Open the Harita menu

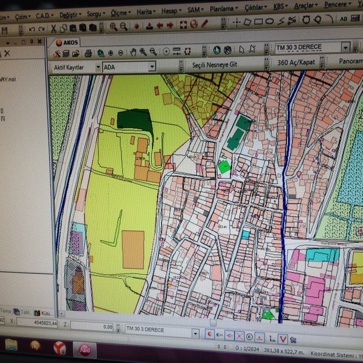pyautogui.click(x=146, y=12)
